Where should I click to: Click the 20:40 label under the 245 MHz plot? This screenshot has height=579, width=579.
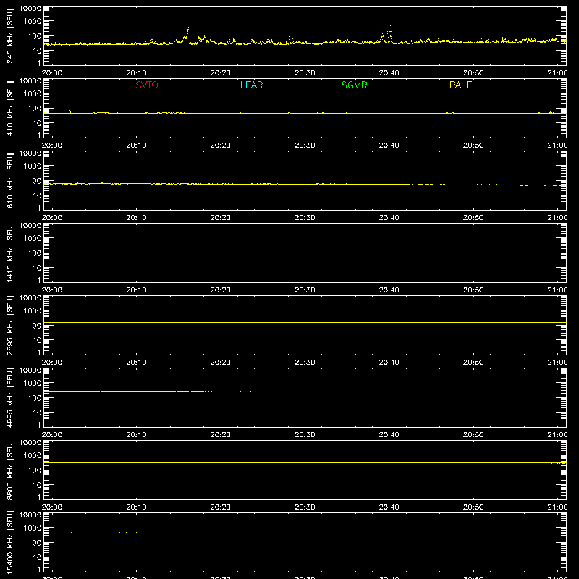point(389,73)
